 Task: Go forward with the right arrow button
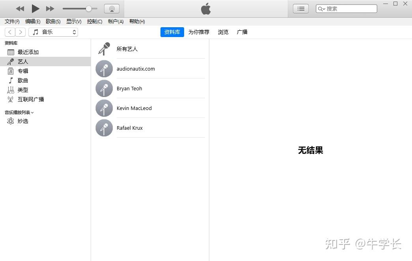21,32
